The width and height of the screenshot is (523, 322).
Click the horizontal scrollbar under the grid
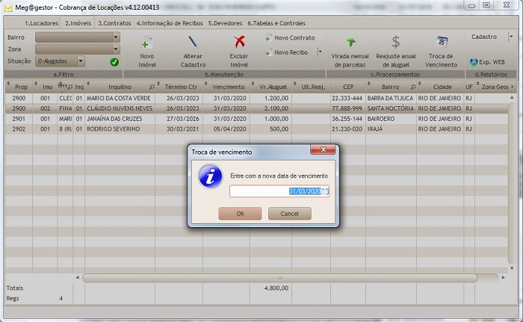(276, 278)
